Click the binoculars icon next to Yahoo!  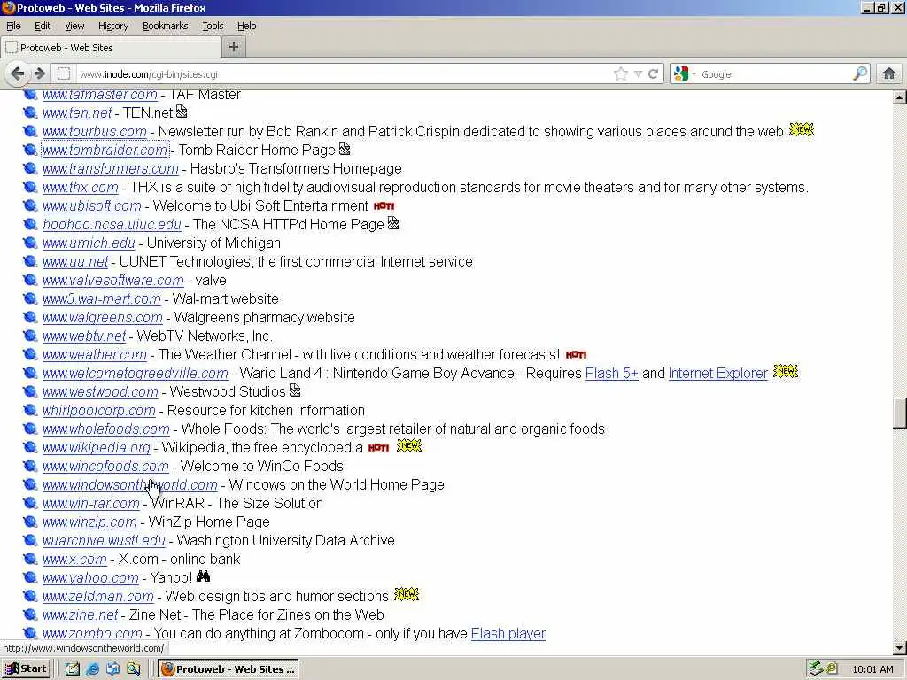(203, 576)
